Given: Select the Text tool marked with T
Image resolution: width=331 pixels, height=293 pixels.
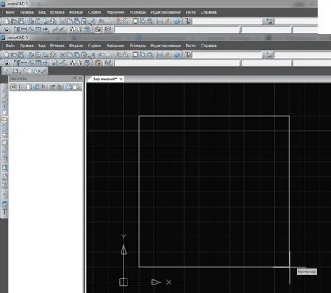Looking at the screenshot, I should pyautogui.click(x=5, y=212).
